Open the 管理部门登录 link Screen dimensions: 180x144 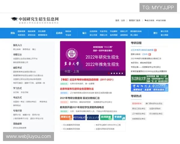coord(135,20)
